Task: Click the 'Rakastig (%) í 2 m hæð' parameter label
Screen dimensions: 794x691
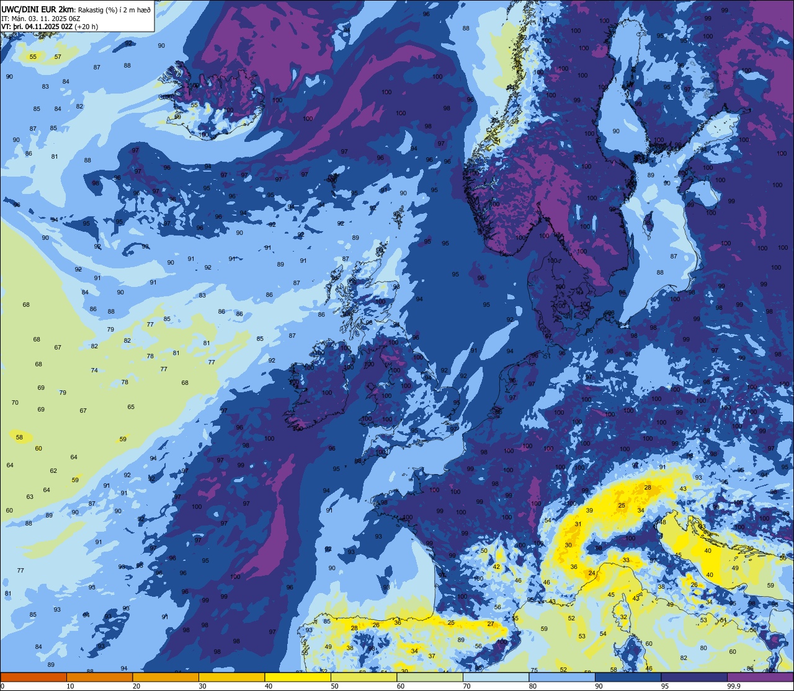Action: coord(114,10)
